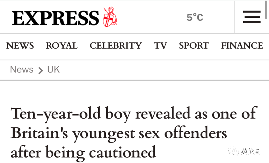Navigate to the SPORT section
Viewport: 269px width, 163px height.
pyautogui.click(x=194, y=46)
